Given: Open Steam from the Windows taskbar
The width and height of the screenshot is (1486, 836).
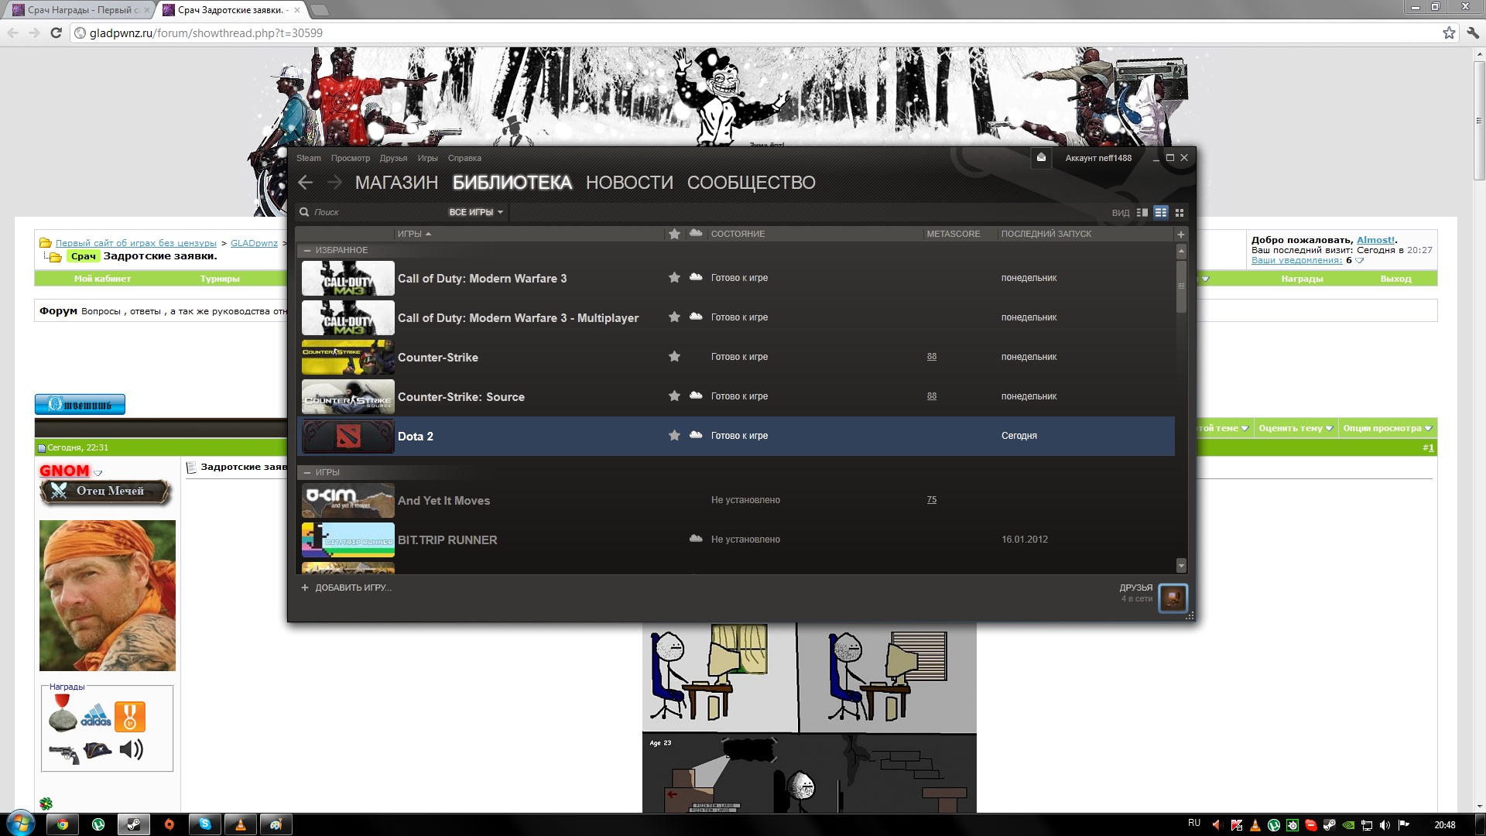Looking at the screenshot, I should click(x=133, y=824).
